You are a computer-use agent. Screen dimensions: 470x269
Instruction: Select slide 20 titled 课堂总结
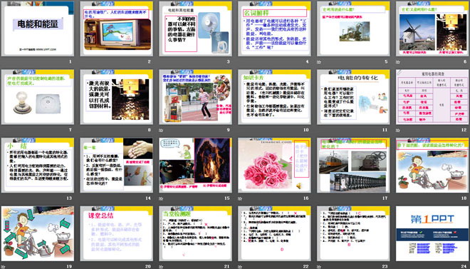coord(117,233)
